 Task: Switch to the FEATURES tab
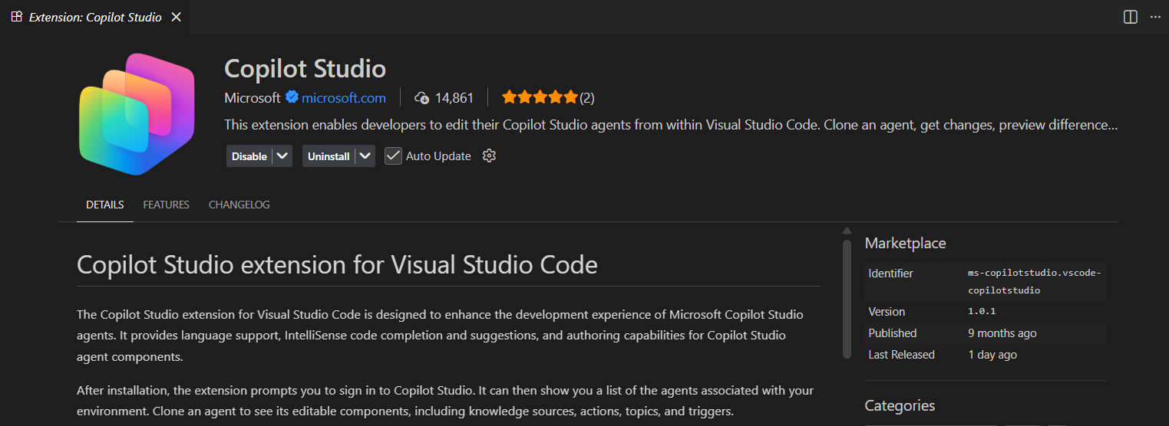tap(166, 205)
